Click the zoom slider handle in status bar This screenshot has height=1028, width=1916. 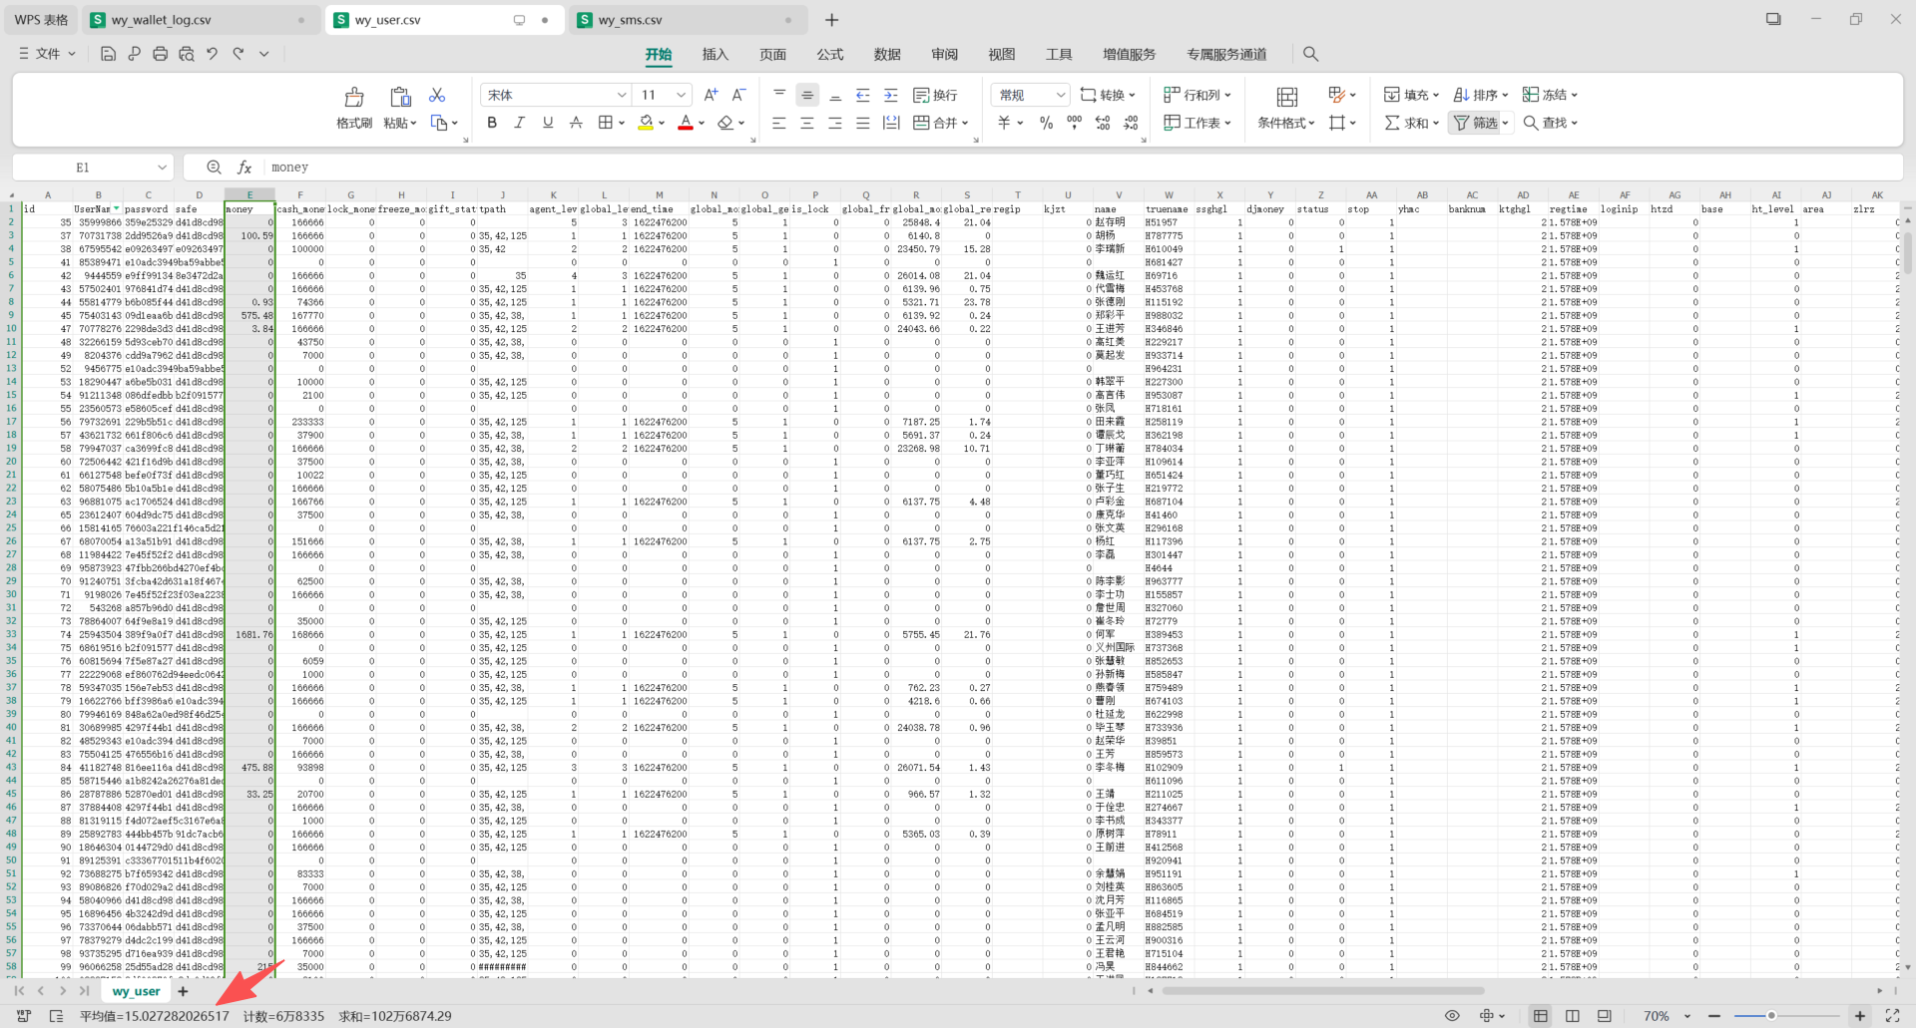pos(1771,1015)
